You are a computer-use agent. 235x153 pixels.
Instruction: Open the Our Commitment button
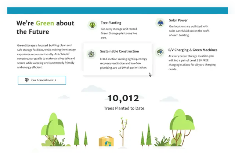coord(42,80)
